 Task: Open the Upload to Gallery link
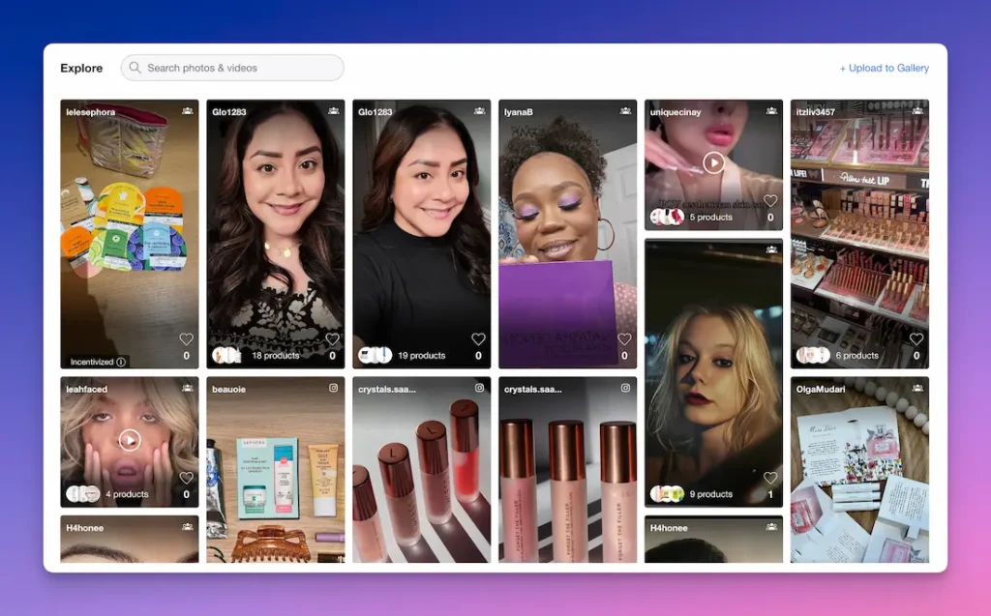(884, 68)
